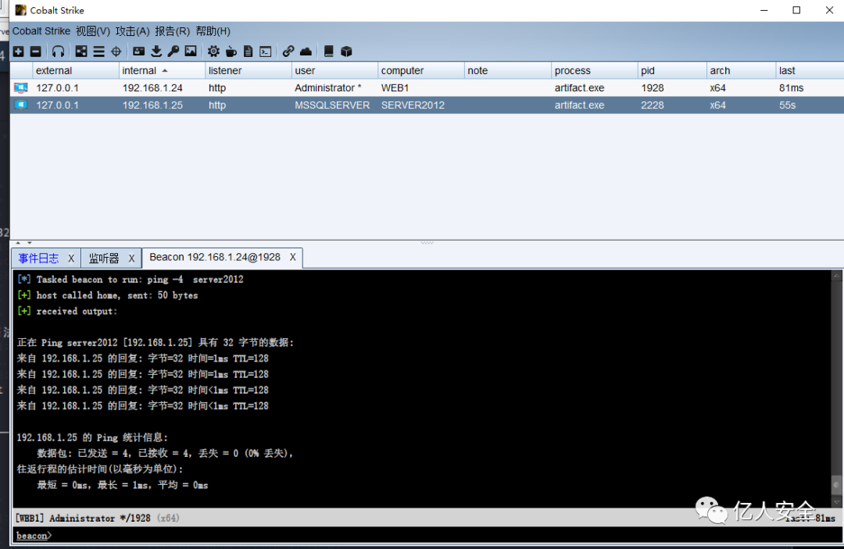Click the beacon console vertical scrollbar

(x=836, y=388)
